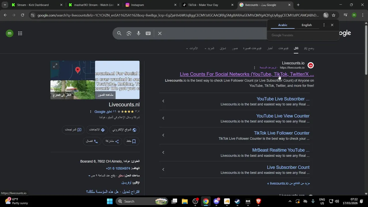Click the Google Translate icon in address bar
The width and height of the screenshot is (368, 207).
[x=326, y=15]
